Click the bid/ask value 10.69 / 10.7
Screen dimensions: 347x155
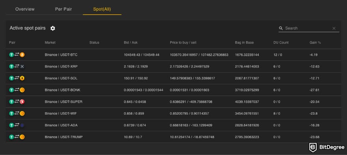point(133,137)
